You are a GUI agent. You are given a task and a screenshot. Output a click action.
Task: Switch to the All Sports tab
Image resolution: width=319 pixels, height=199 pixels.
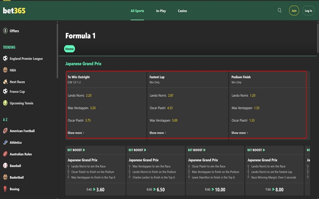[x=137, y=11]
